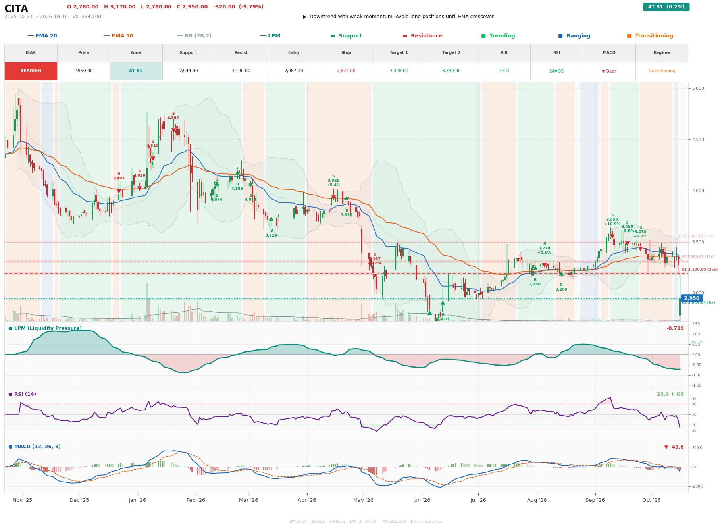Click the RSI cell 24 OS
This screenshot has height=528, width=722.
556,71
